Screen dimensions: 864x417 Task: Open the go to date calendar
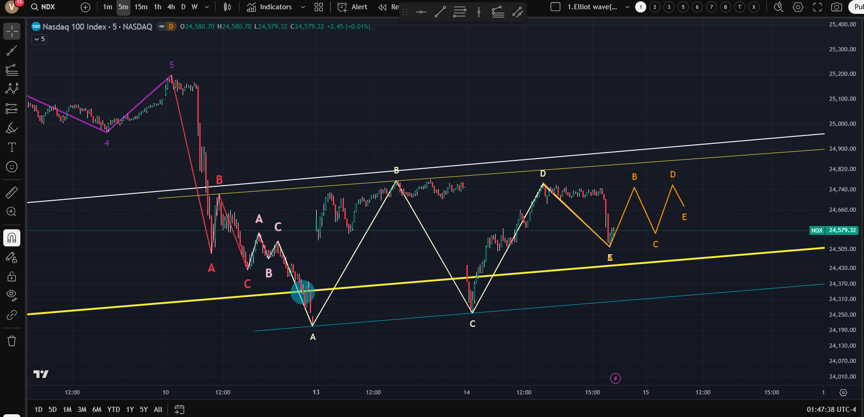click(x=179, y=410)
